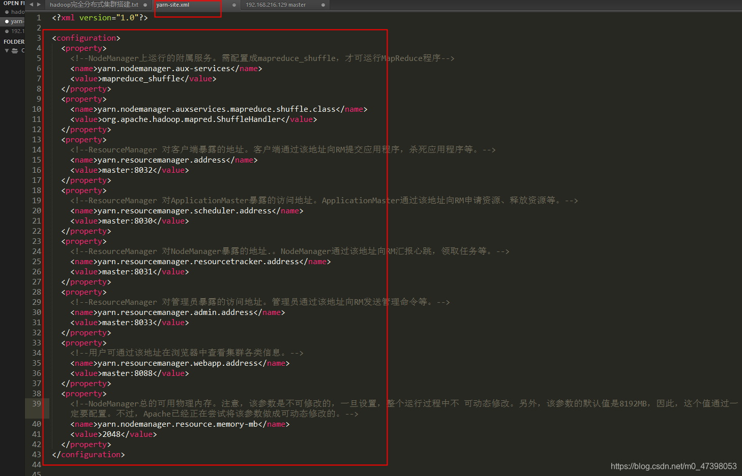Go to the previous tab with the left arrow

[x=31, y=5]
